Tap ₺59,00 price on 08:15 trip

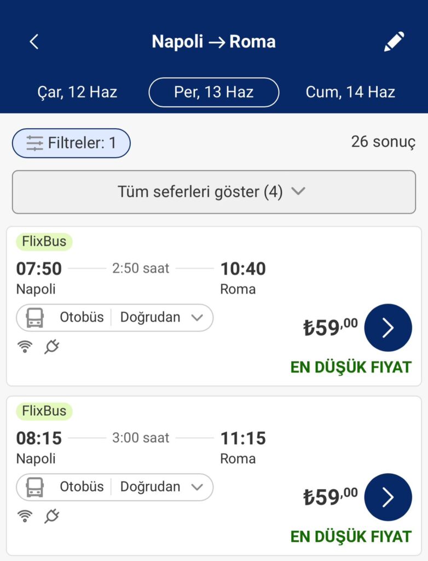pyautogui.click(x=331, y=497)
